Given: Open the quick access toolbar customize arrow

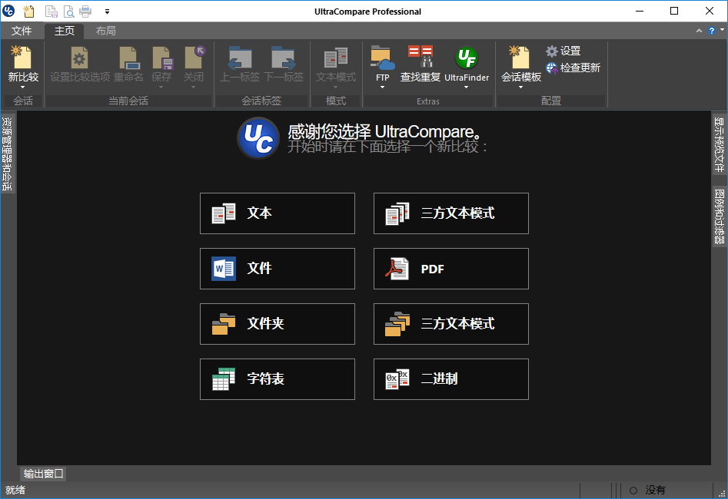Looking at the screenshot, I should click(107, 12).
